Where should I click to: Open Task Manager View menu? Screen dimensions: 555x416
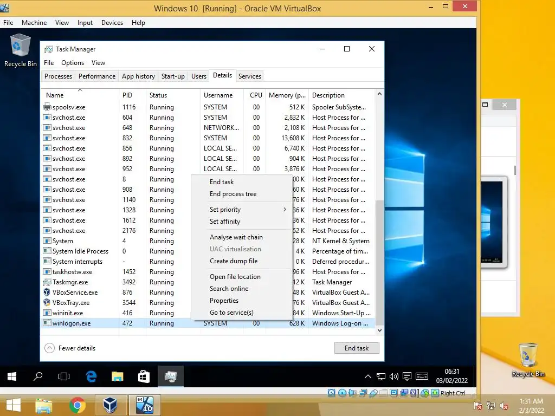[99, 63]
